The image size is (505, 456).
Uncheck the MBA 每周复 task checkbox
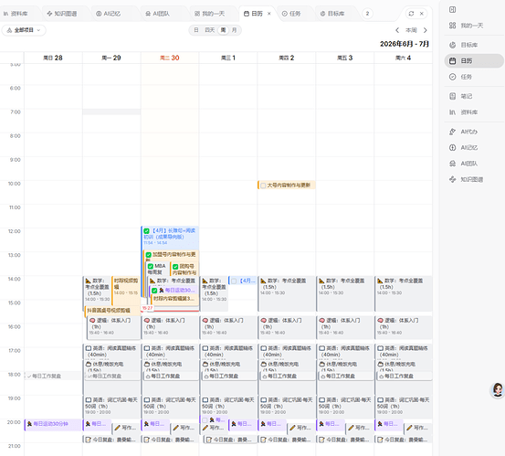tap(151, 266)
